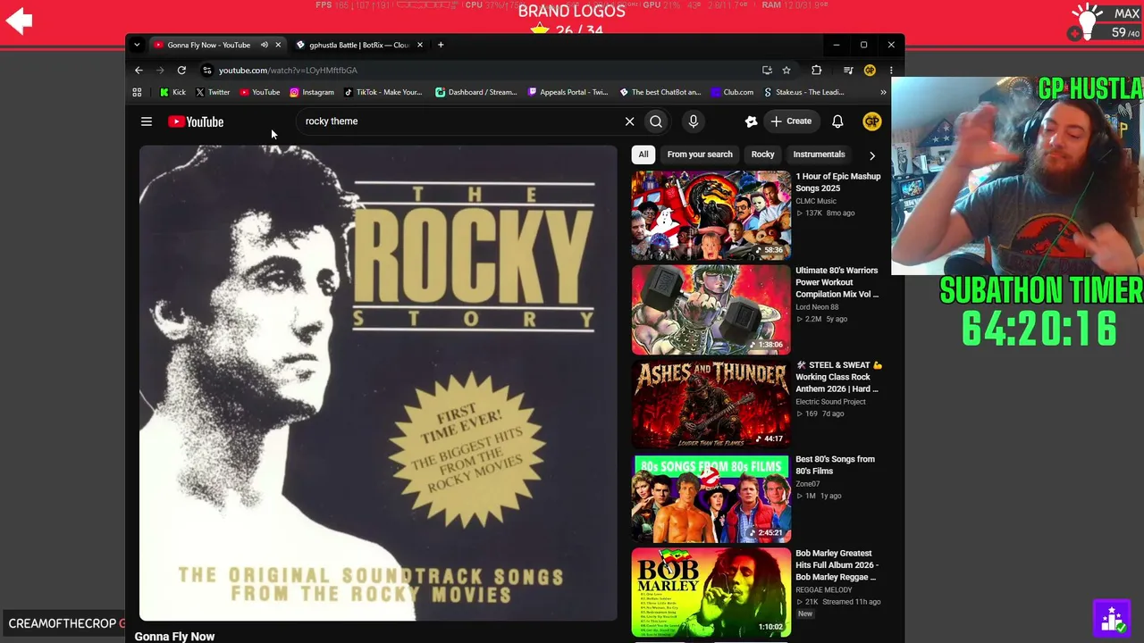
Task: Open the sparkle icon next to Create
Action: coord(751,121)
